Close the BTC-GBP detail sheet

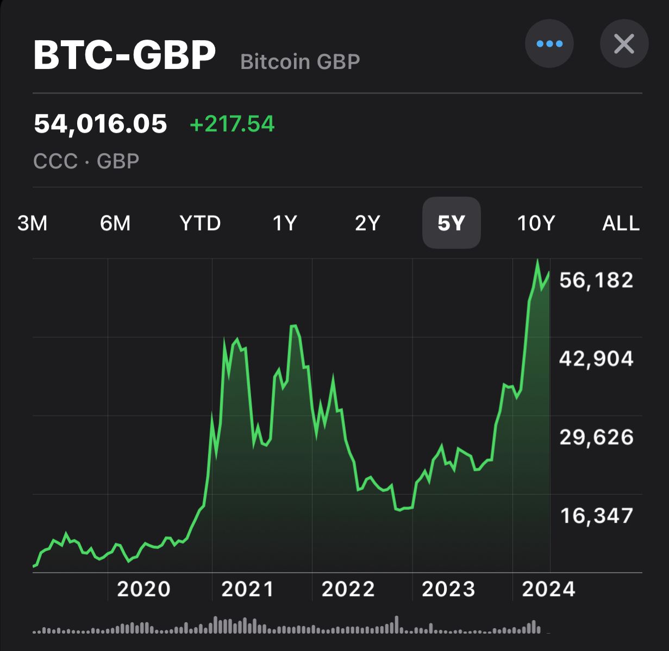[x=624, y=44]
